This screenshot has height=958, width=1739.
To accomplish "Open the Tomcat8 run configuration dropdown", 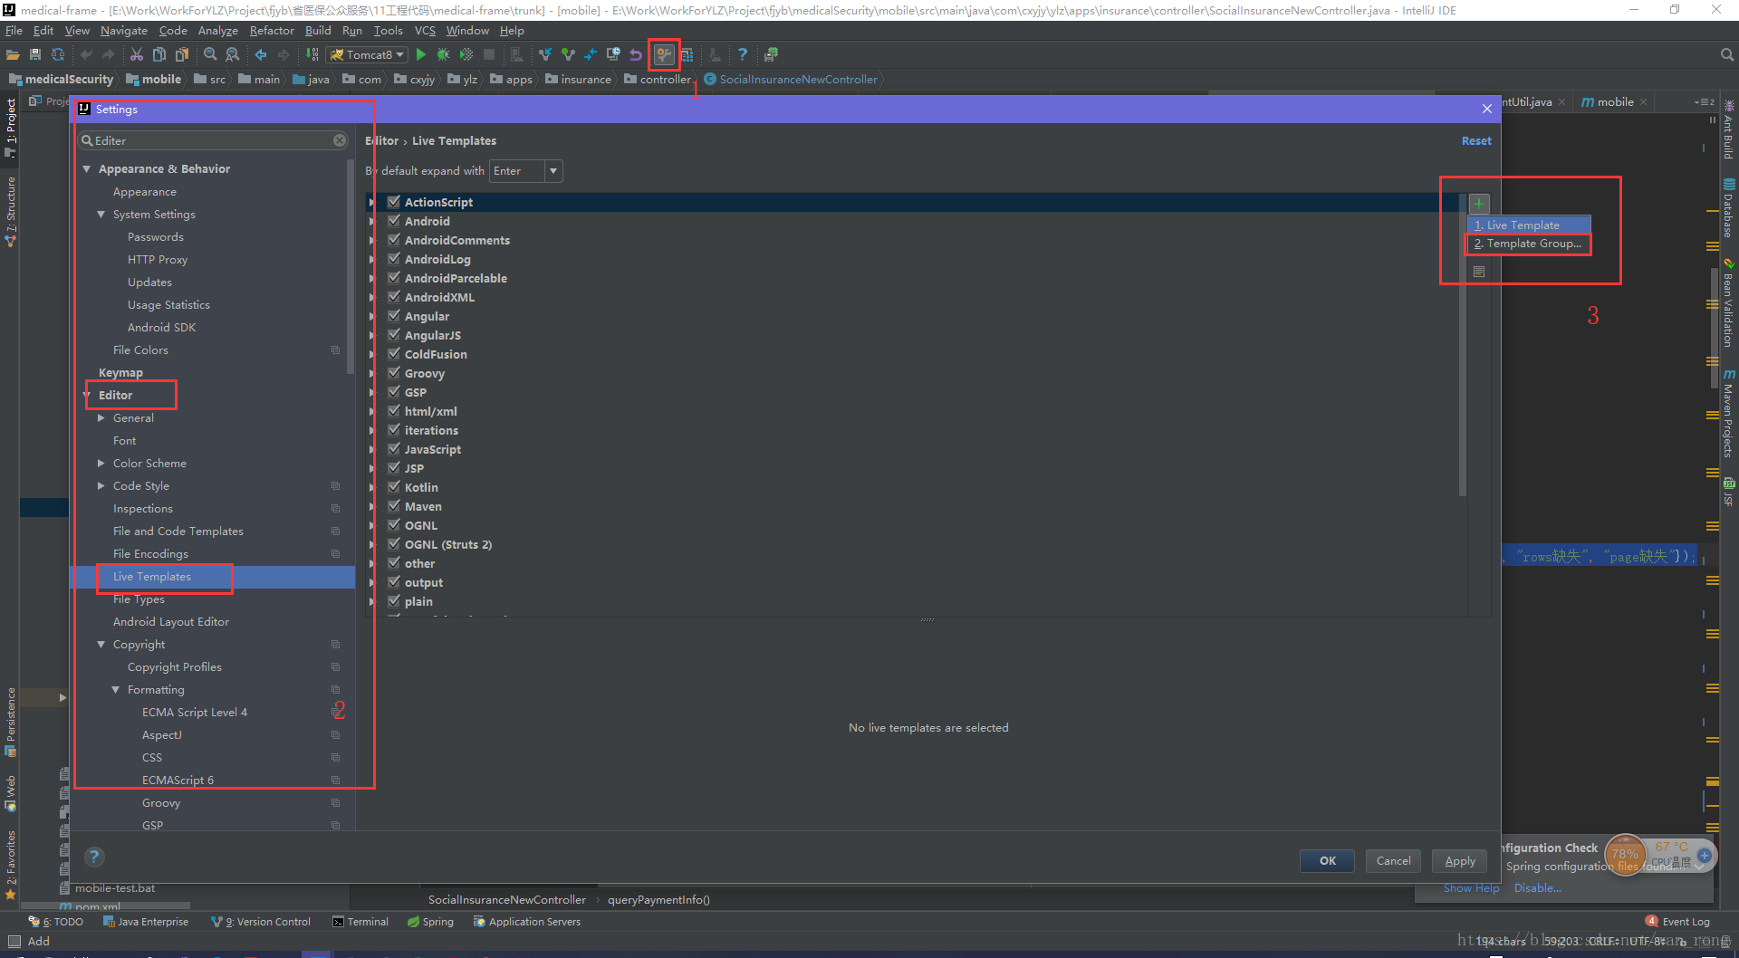I will coord(367,55).
